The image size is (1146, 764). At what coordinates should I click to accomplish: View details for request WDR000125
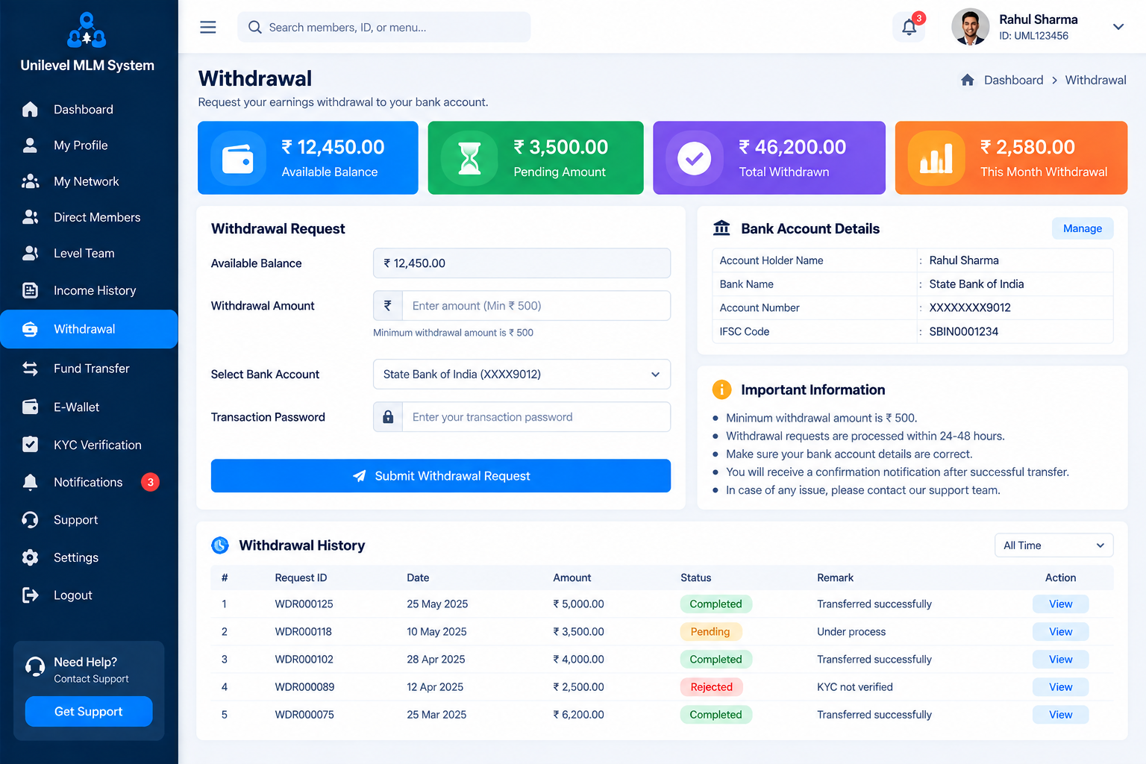coord(1060,604)
